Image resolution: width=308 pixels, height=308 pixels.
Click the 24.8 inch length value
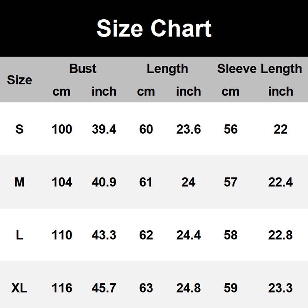coord(188,288)
